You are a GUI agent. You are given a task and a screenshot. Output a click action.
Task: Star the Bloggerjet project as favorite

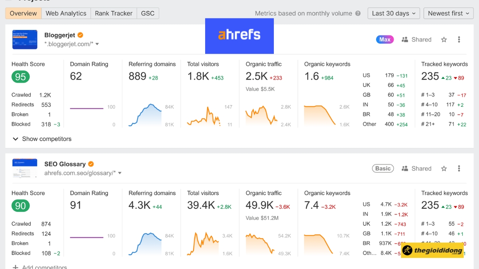tap(444, 39)
